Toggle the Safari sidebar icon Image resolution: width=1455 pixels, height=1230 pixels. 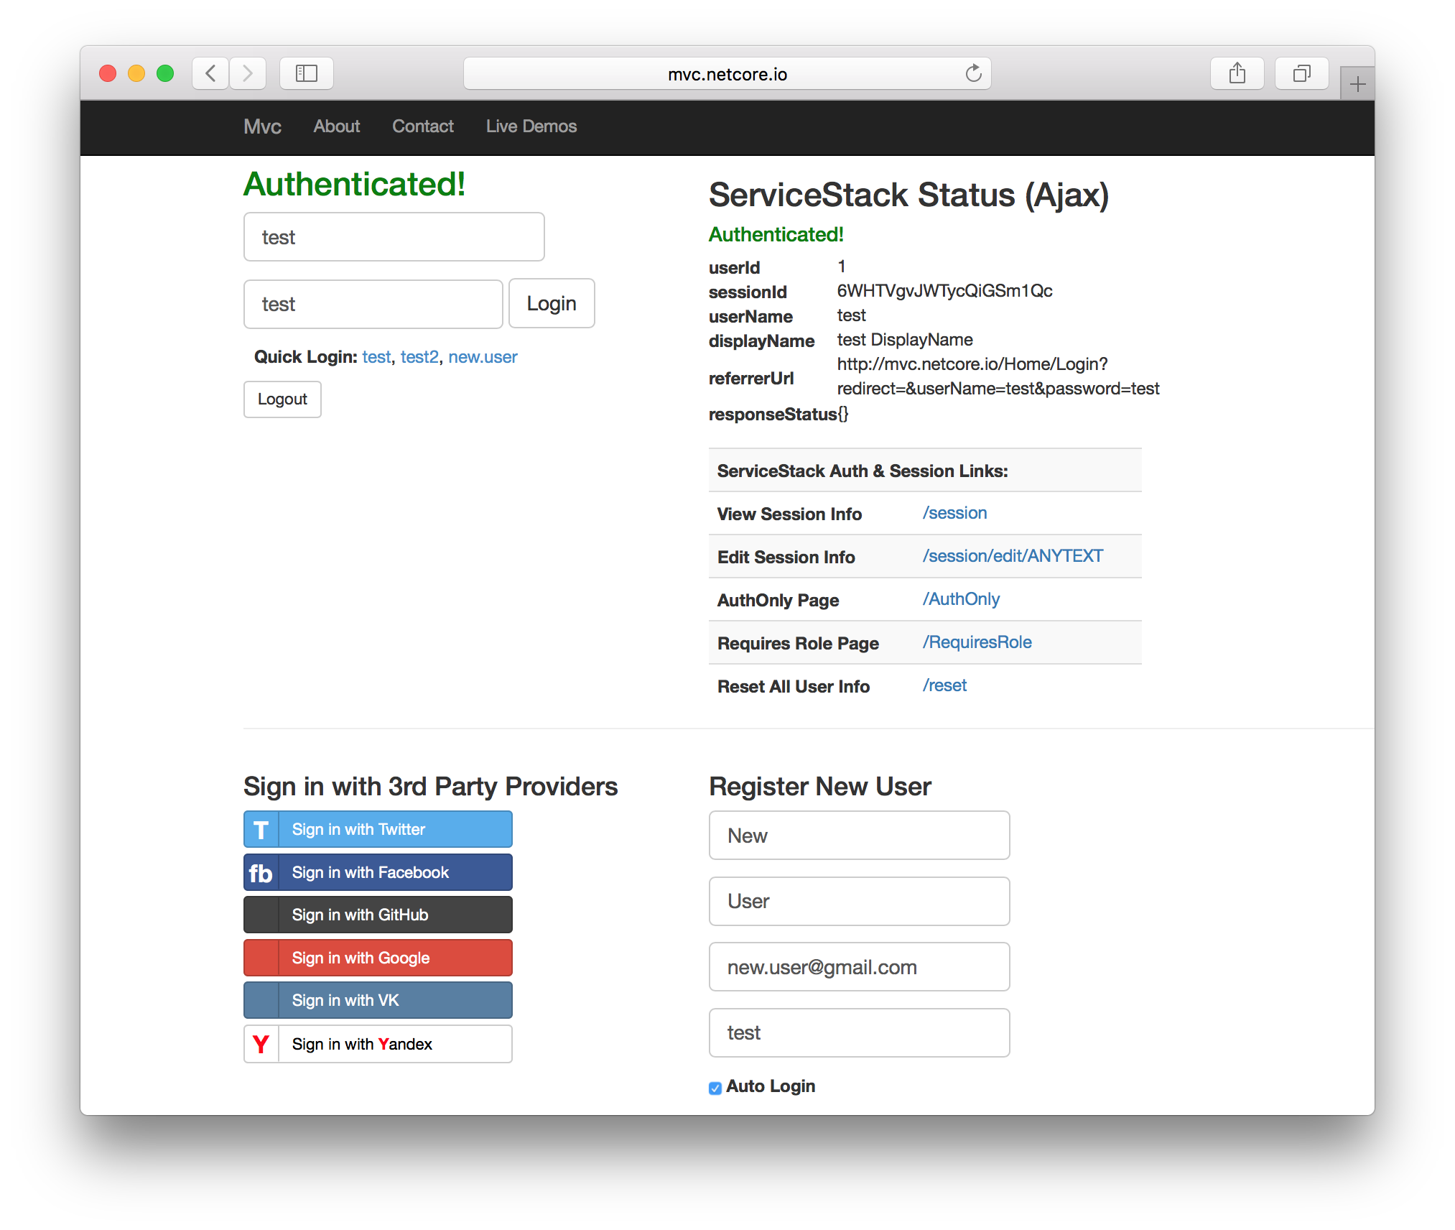point(307,73)
